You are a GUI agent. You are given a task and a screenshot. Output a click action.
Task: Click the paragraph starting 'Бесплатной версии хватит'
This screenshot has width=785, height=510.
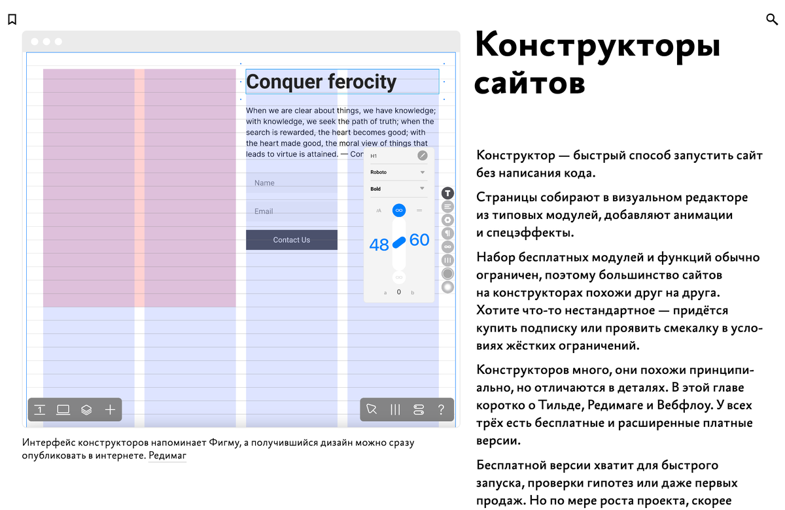607,483
